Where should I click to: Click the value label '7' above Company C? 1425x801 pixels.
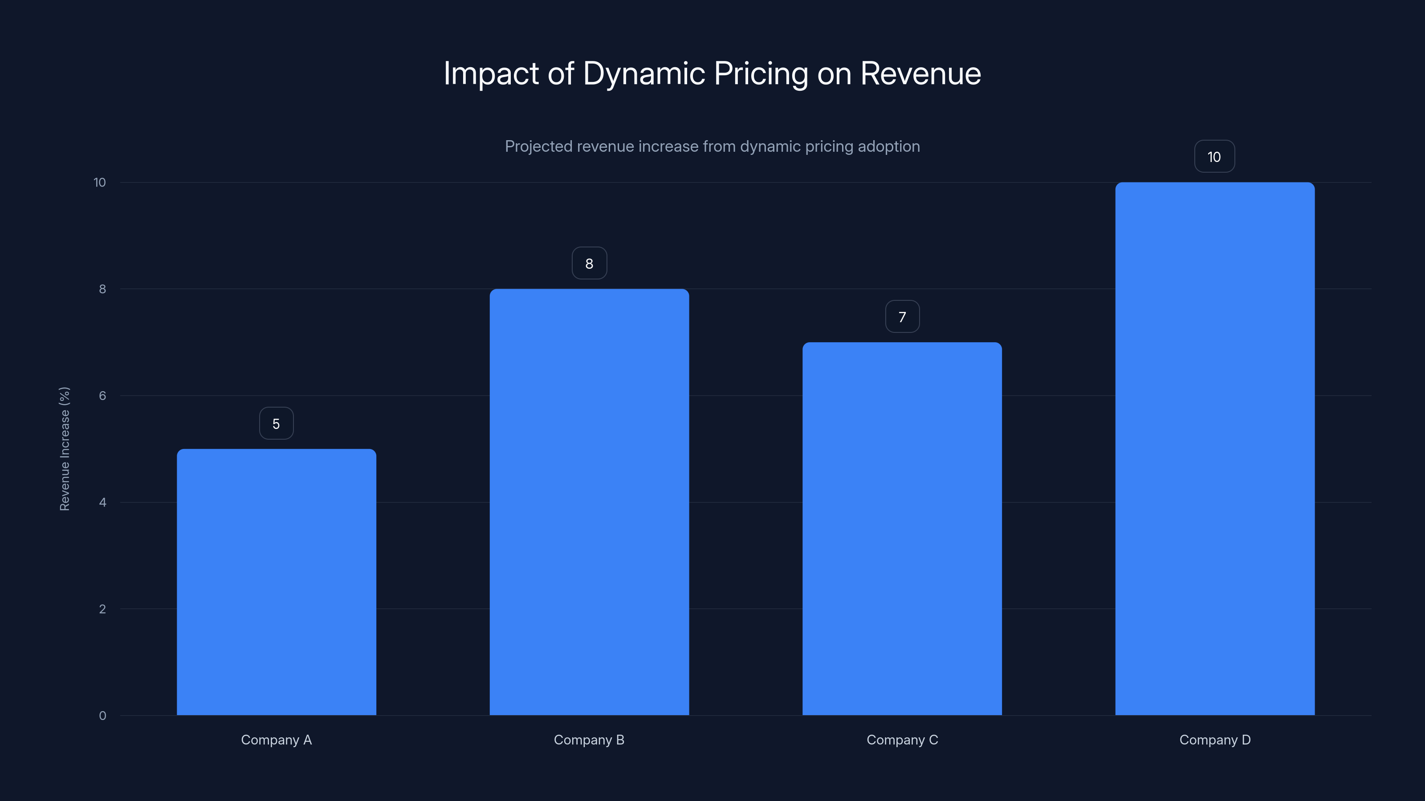(x=902, y=317)
